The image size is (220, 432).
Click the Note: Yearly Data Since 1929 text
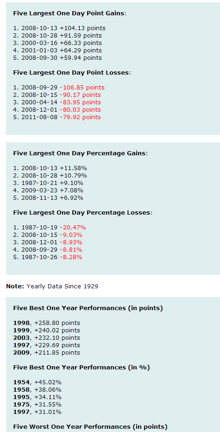coord(52,286)
